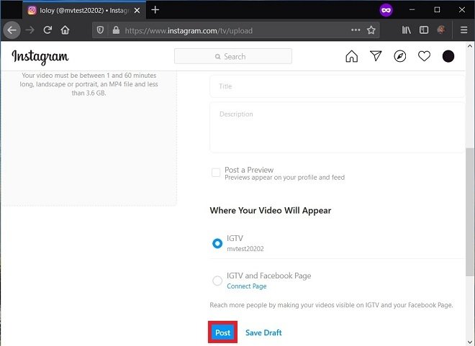
Task: Open the Connect Page link
Action: pos(247,286)
